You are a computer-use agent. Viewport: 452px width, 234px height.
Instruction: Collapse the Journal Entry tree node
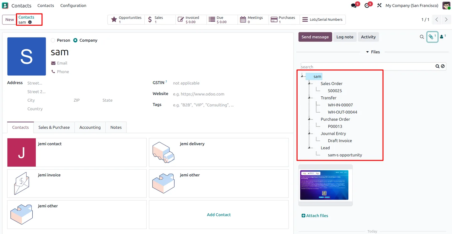click(x=309, y=134)
